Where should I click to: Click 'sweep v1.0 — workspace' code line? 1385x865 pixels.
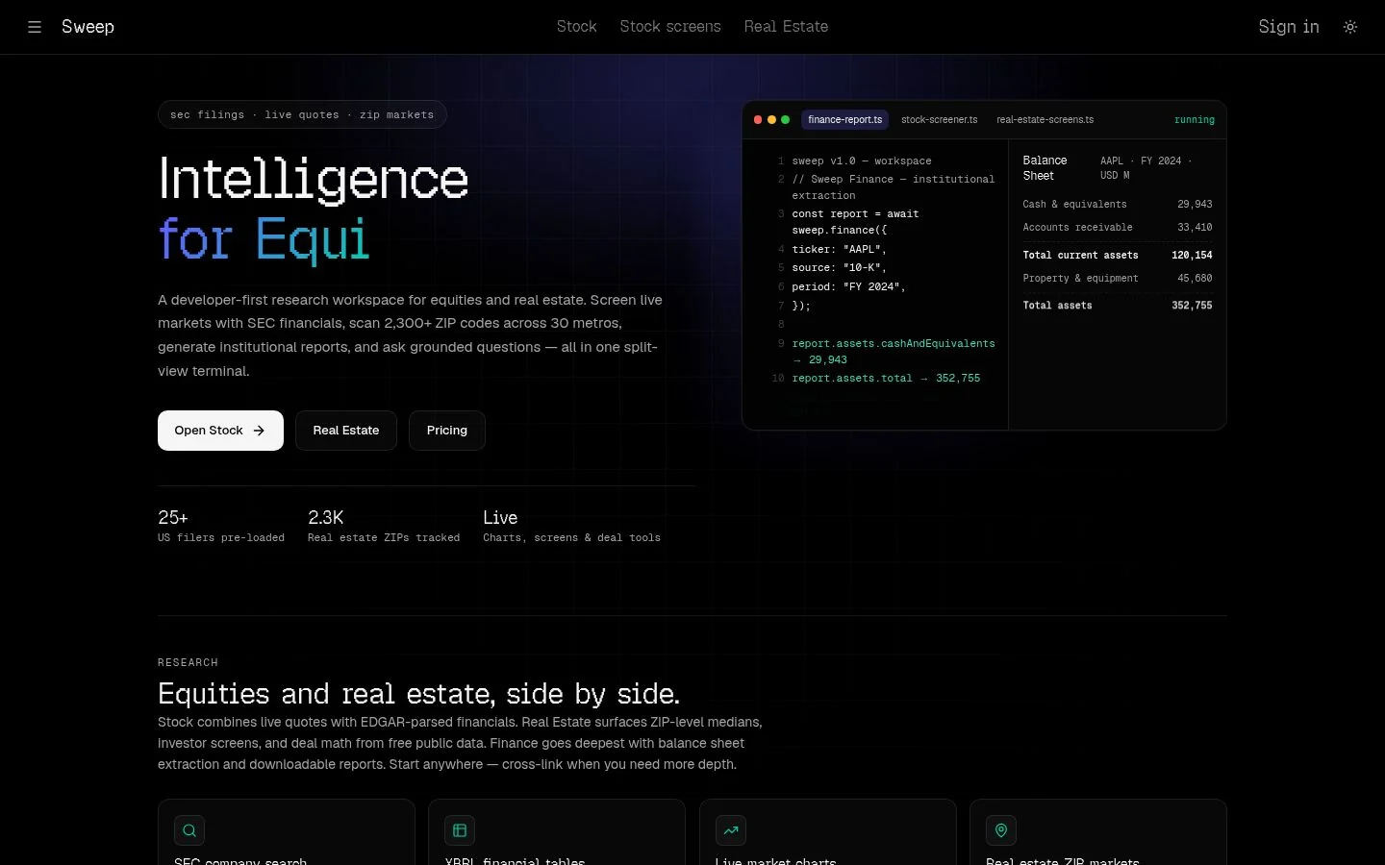pos(862,161)
